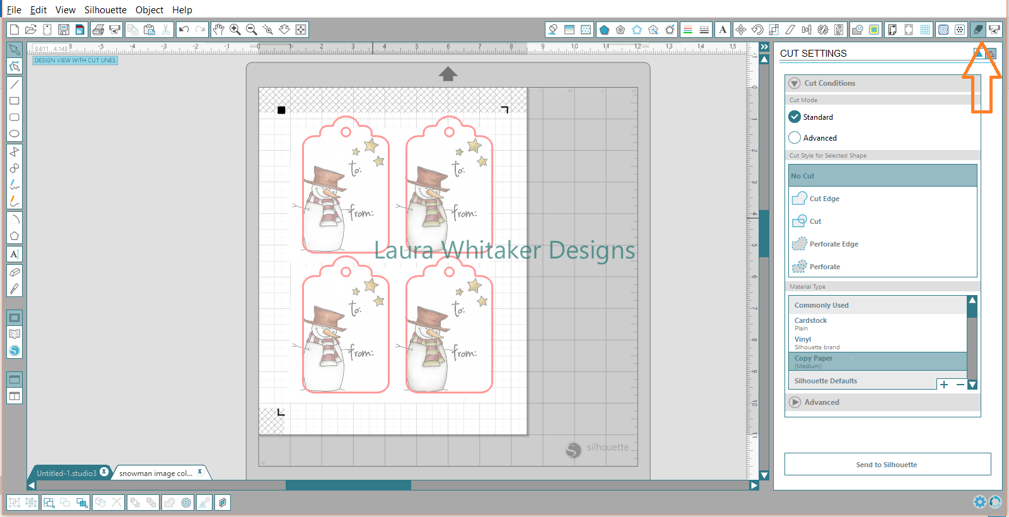Click Fit to Window icon
Image resolution: width=1009 pixels, height=517 pixels.
(301, 30)
